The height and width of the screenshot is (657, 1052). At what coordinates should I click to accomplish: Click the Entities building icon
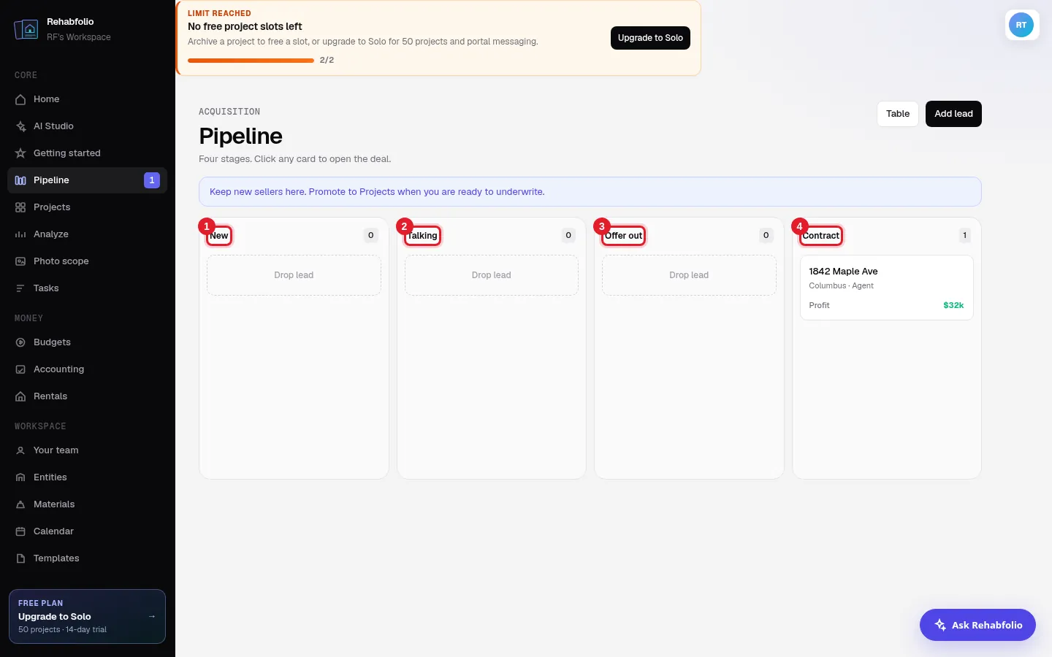(x=20, y=477)
